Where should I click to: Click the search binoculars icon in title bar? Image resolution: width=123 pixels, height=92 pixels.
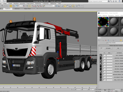[109, 1]
